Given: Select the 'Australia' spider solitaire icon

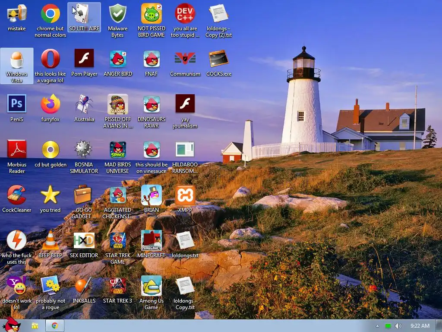Looking at the screenshot, I should 84,109.
